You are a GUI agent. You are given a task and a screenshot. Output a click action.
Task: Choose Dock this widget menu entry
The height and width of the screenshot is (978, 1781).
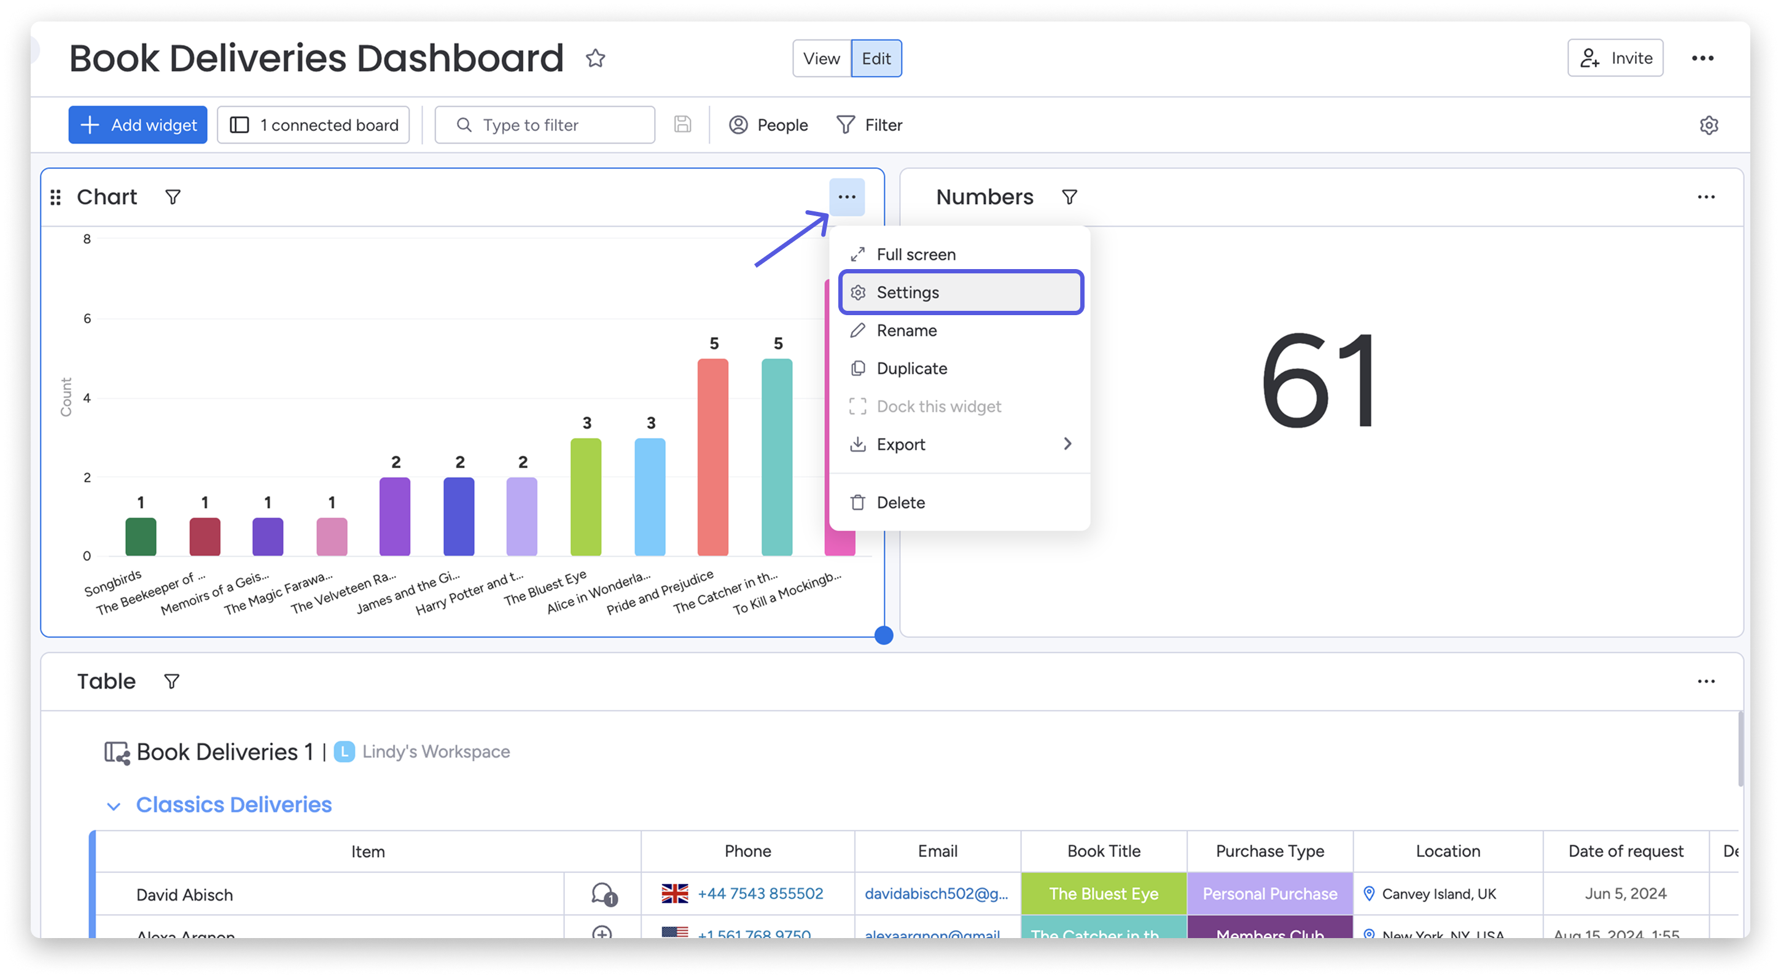coord(960,407)
